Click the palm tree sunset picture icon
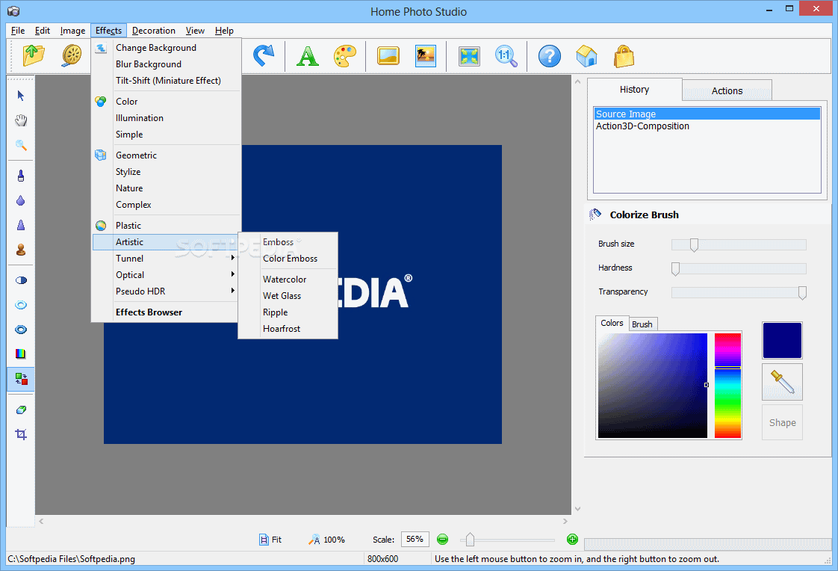This screenshot has height=571, width=838. coord(426,56)
